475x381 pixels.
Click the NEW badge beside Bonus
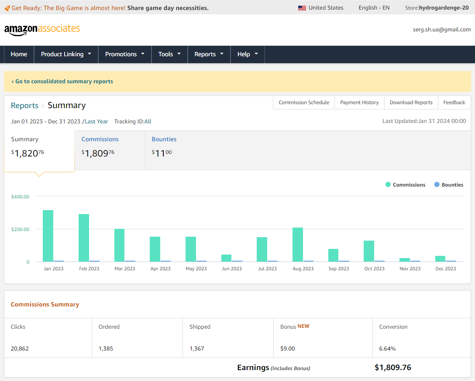[x=303, y=326]
